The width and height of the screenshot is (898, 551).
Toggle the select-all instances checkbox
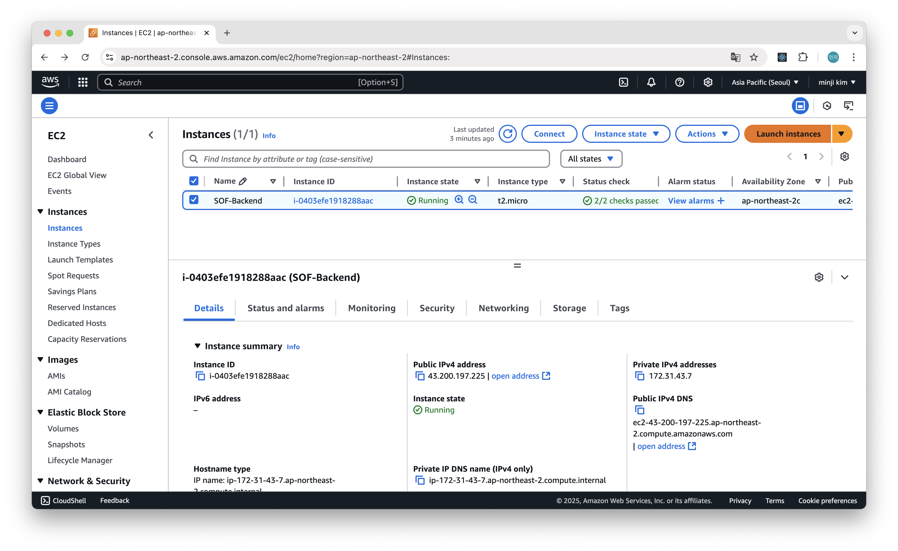pyautogui.click(x=194, y=181)
